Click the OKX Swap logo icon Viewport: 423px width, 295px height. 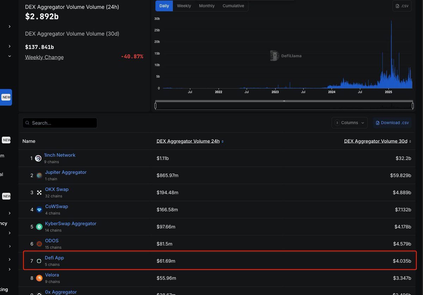pyautogui.click(x=39, y=193)
